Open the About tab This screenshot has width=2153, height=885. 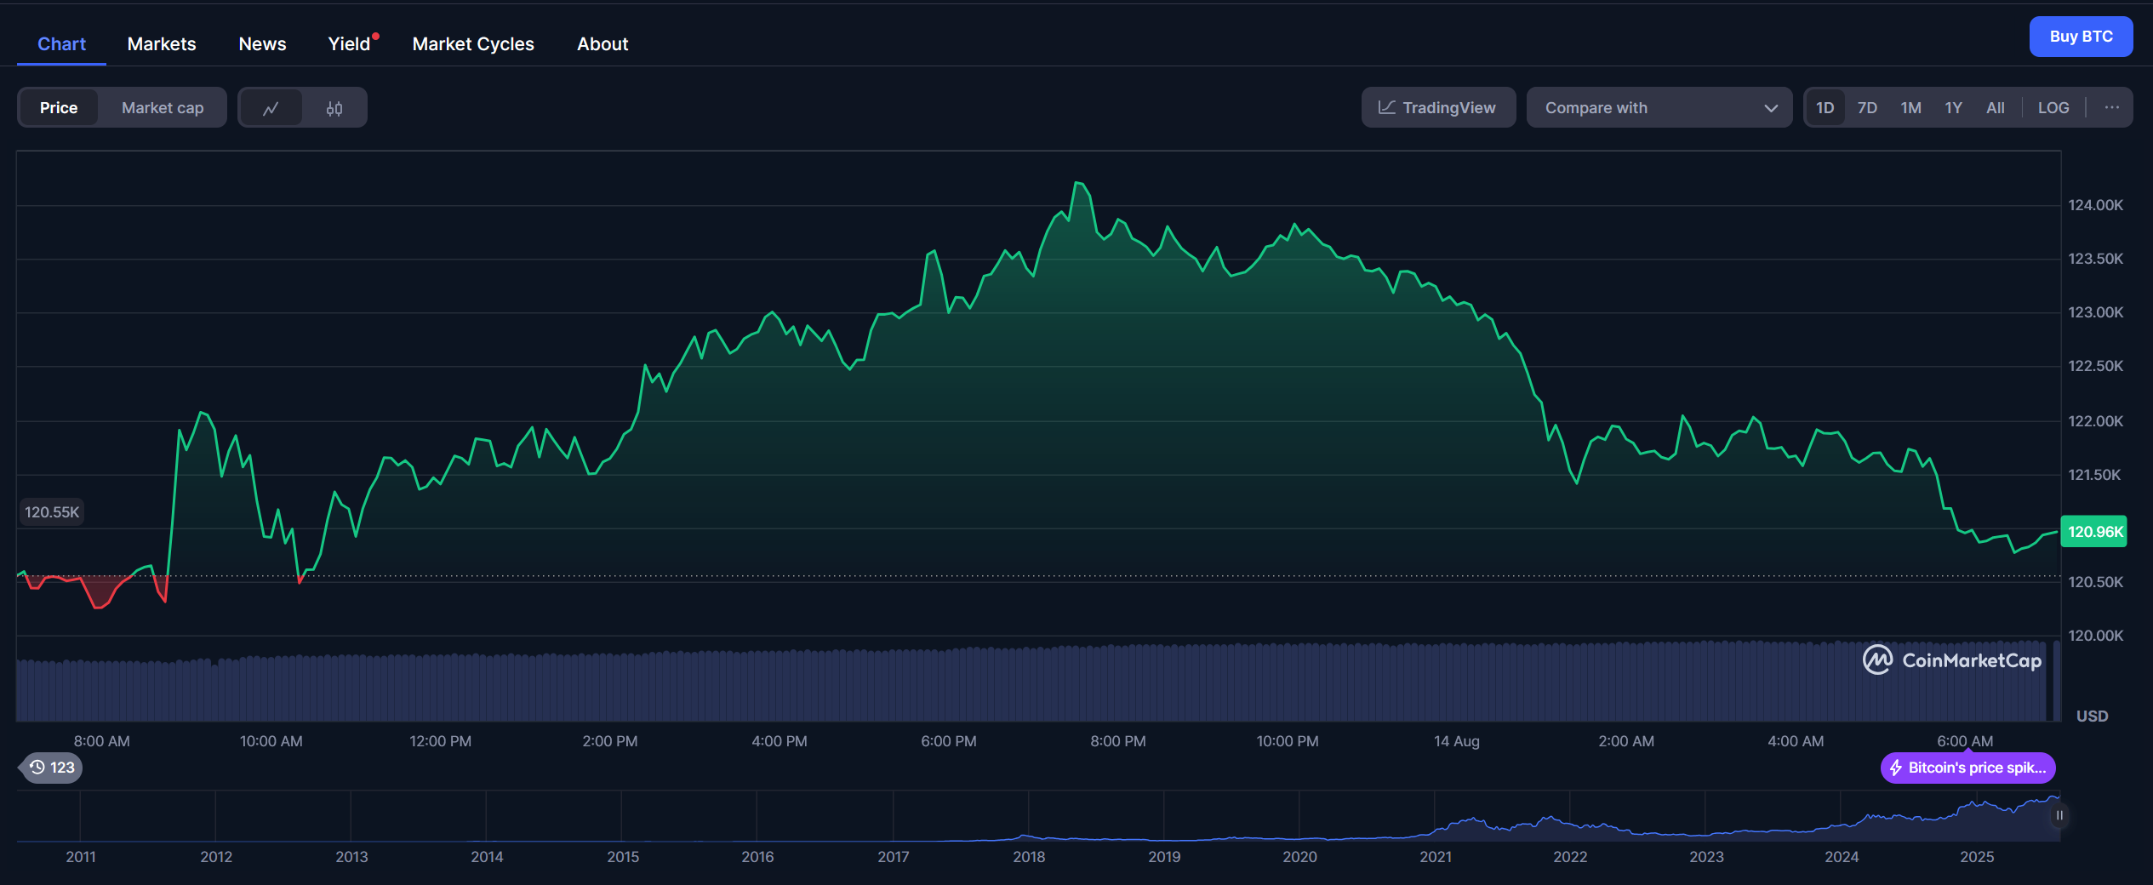pyautogui.click(x=602, y=44)
